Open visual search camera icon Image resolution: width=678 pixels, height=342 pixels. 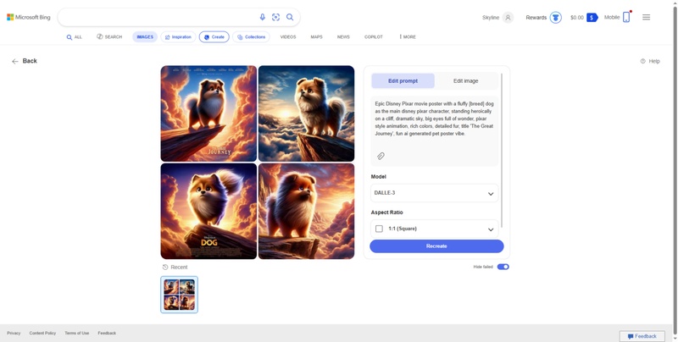276,17
